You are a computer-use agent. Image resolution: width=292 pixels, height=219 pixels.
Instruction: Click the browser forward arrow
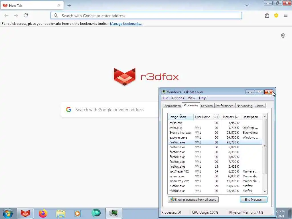16,16
